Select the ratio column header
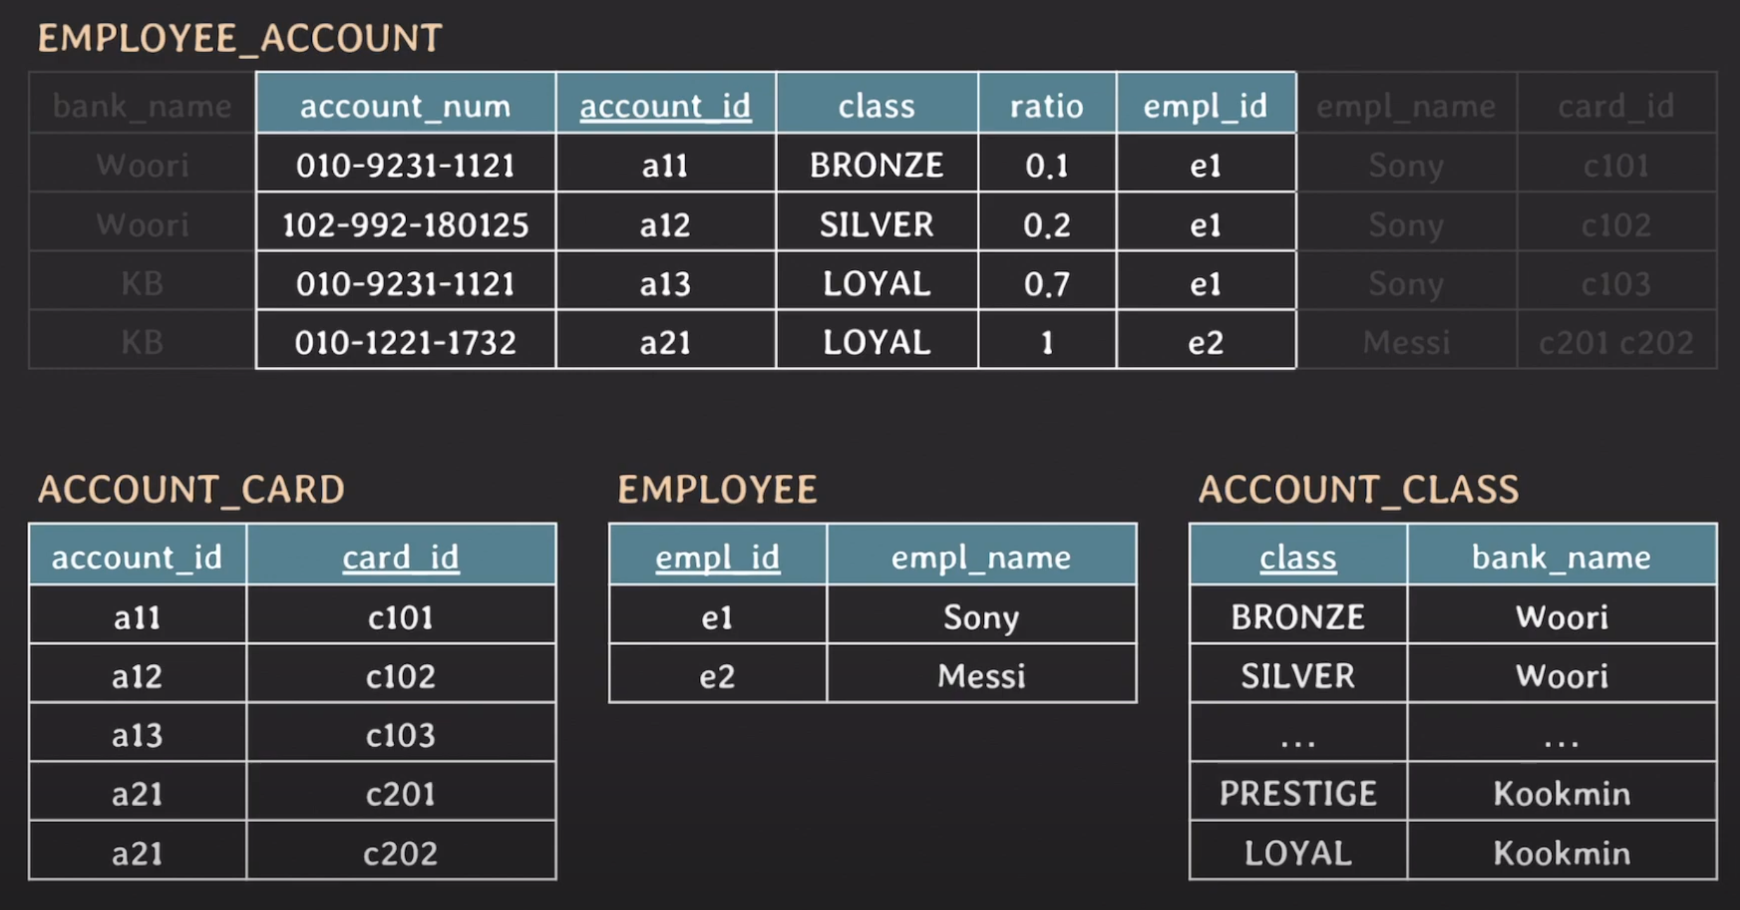 coord(1047,106)
